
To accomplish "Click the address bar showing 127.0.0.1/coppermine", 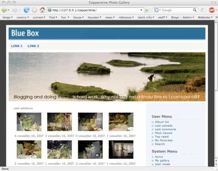I will click(95, 10).
